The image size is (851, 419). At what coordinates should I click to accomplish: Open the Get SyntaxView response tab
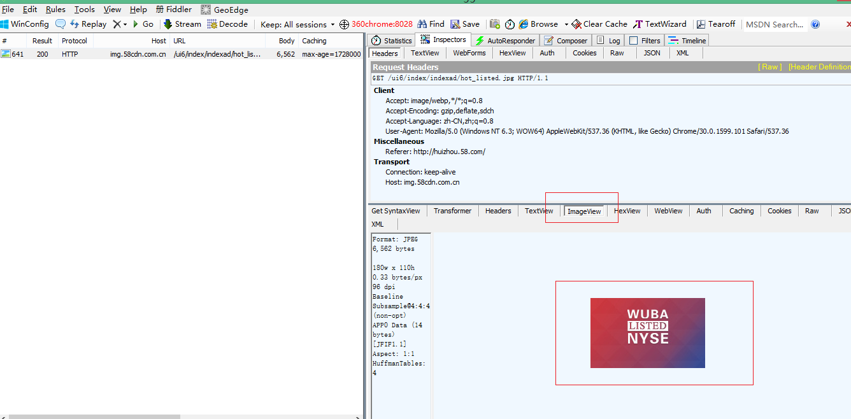click(x=396, y=211)
